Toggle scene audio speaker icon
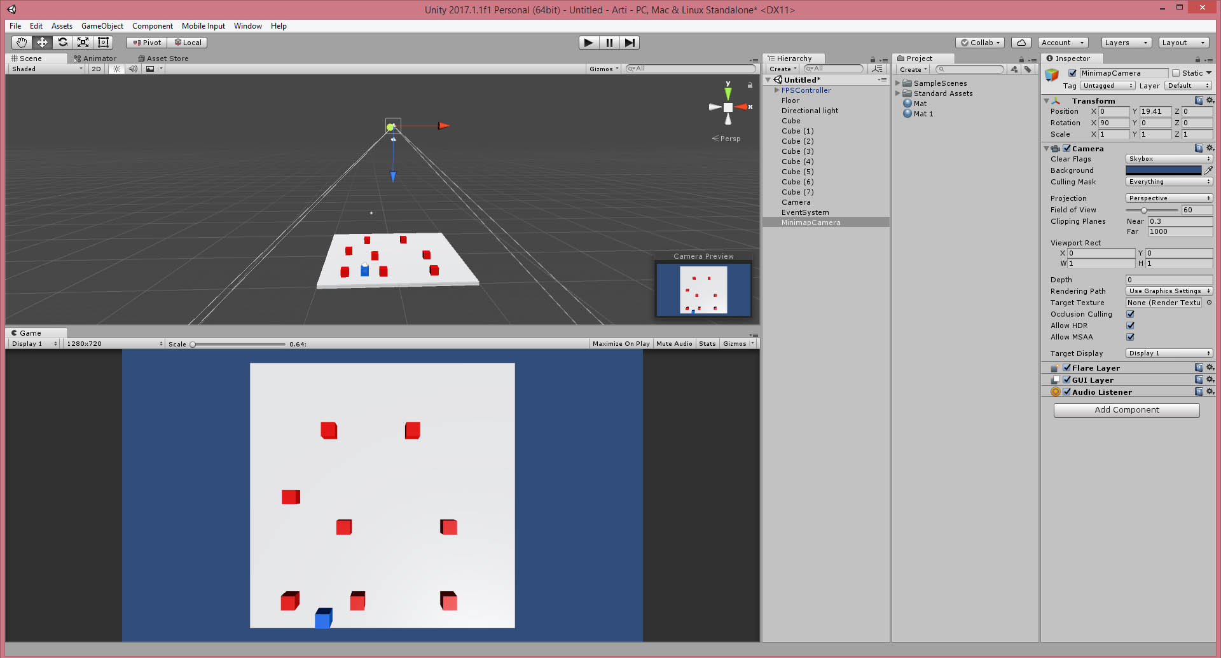This screenshot has height=658, width=1221. [133, 69]
